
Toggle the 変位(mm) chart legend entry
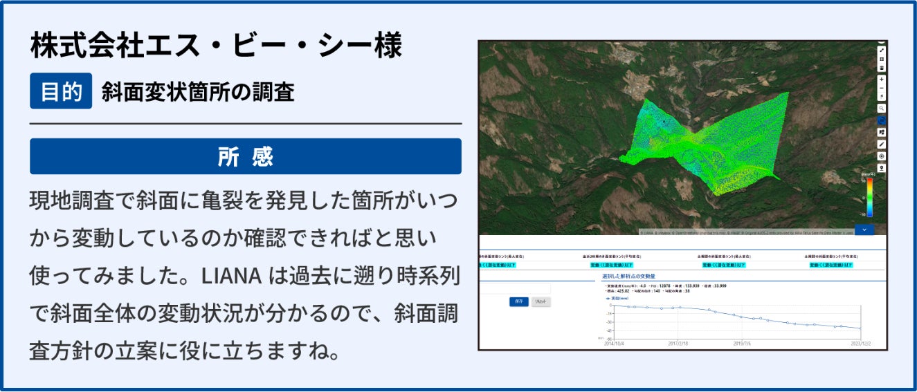click(617, 299)
